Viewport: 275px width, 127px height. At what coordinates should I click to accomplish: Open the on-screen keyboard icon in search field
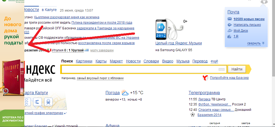pyautogui.click(x=222, y=69)
